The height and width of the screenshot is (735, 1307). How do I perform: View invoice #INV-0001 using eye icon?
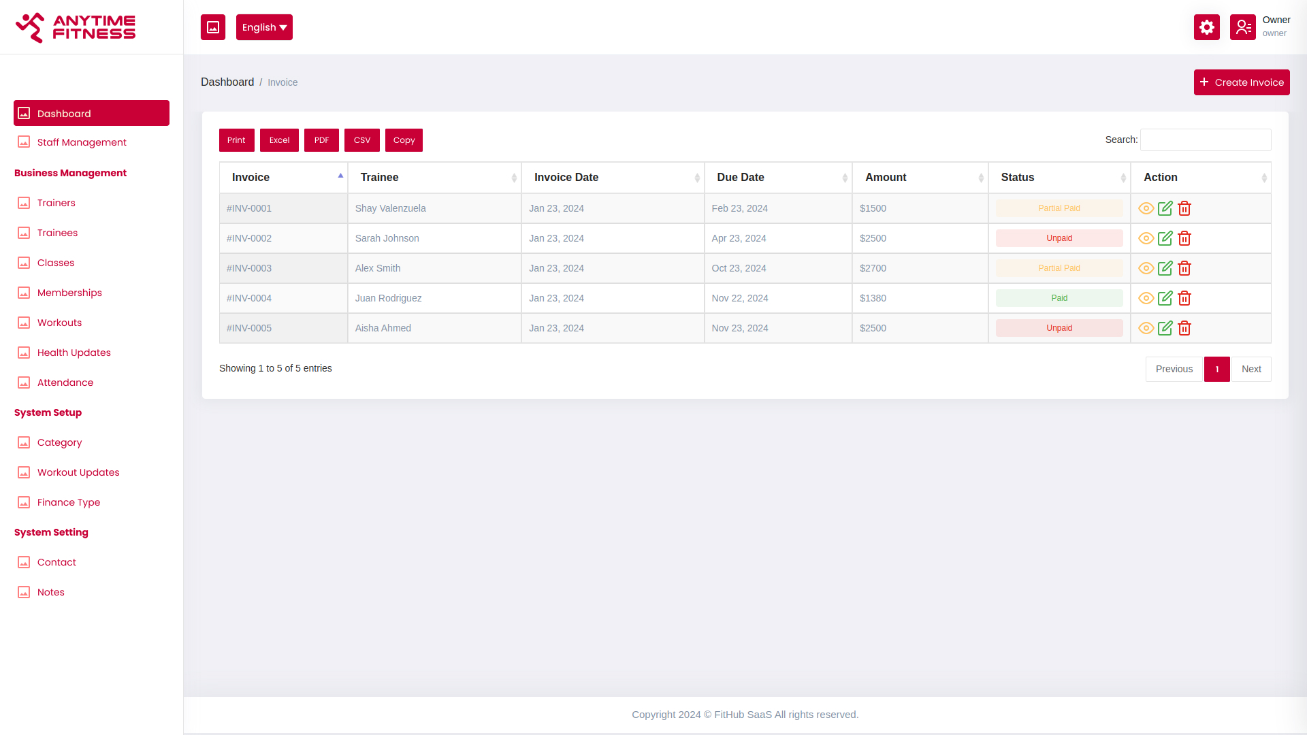pyautogui.click(x=1146, y=208)
